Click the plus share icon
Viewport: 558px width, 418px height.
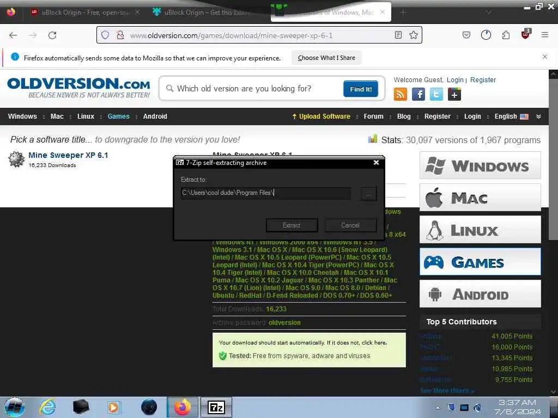[454, 95]
